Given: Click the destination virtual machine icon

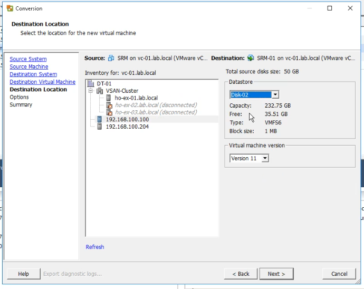Looking at the screenshot, I should [251, 58].
